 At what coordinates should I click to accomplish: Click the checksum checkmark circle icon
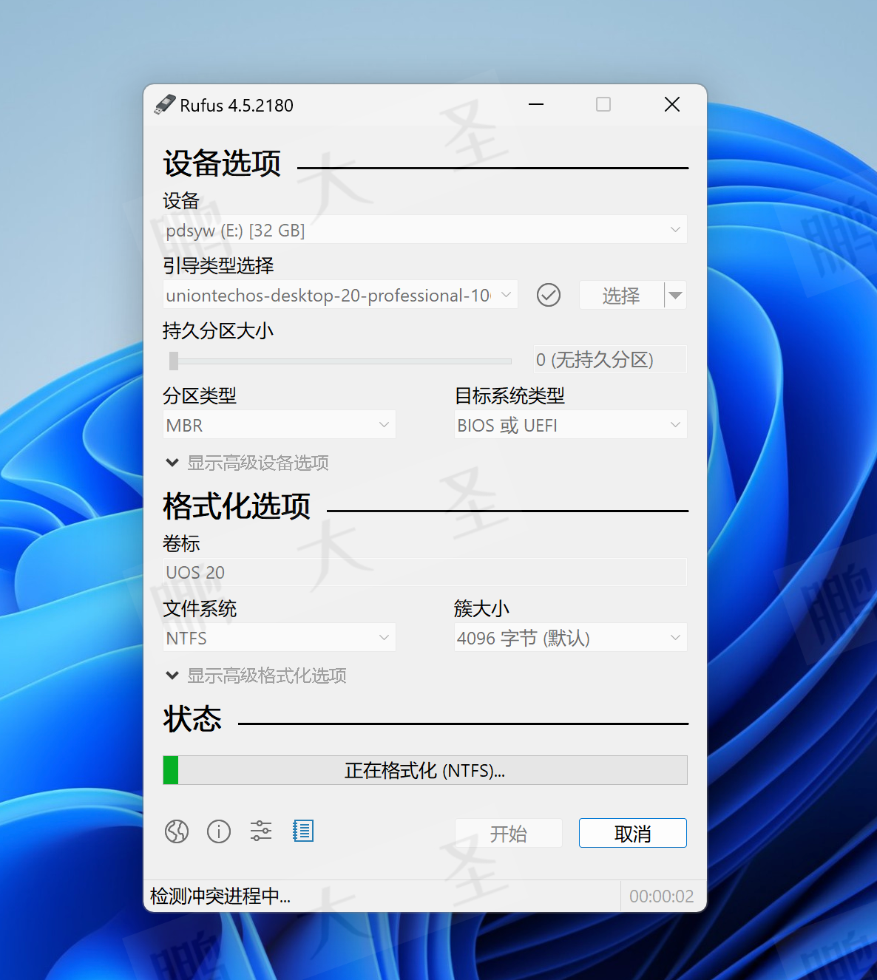pyautogui.click(x=549, y=295)
